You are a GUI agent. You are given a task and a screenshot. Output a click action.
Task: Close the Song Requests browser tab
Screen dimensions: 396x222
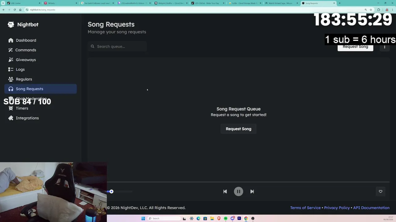(x=334, y=3)
